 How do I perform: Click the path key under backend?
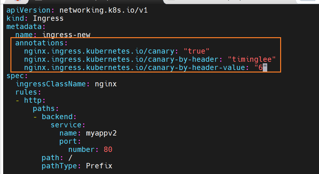(x=51, y=158)
